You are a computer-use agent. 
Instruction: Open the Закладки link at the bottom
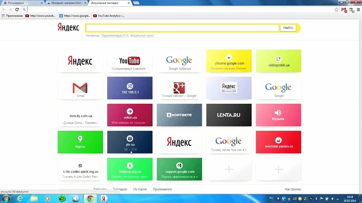[x=120, y=189]
